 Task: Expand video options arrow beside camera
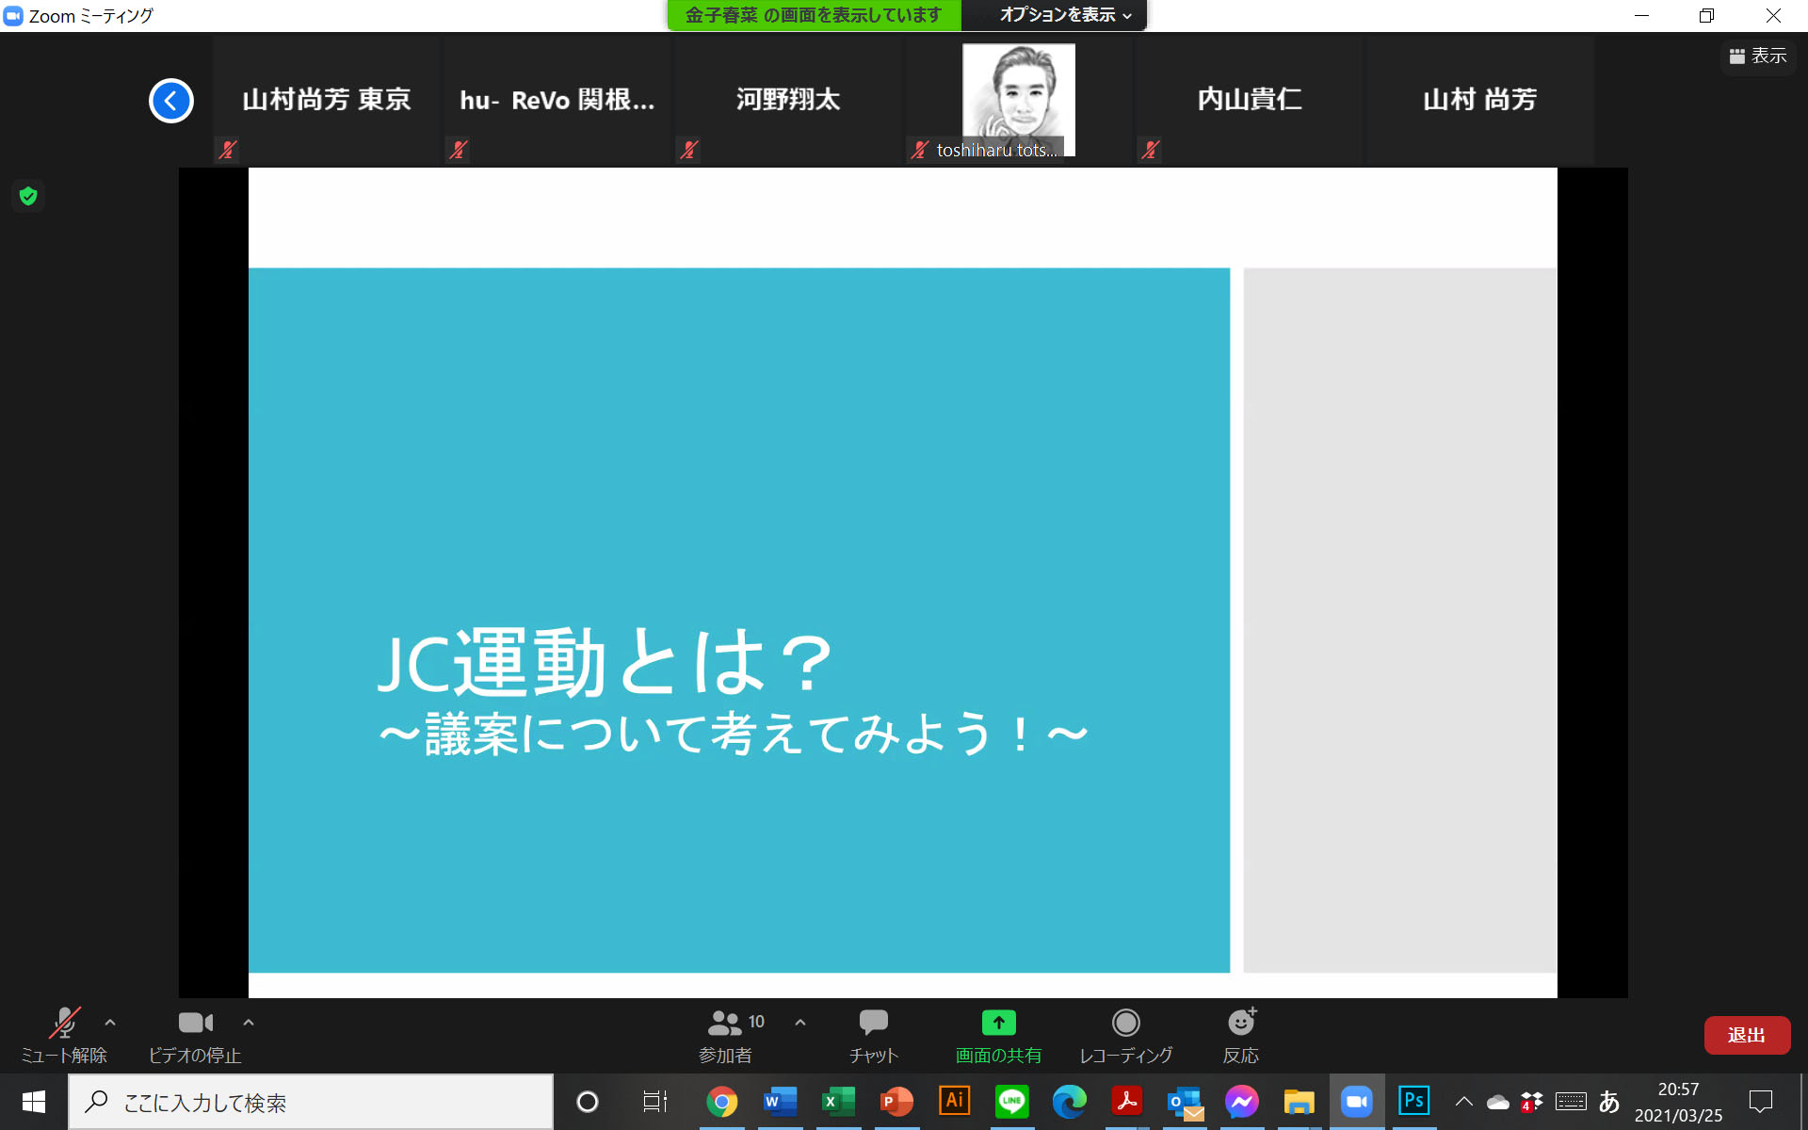249,1022
